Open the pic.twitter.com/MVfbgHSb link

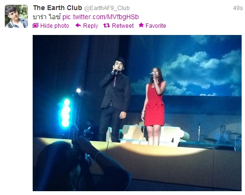point(100,17)
